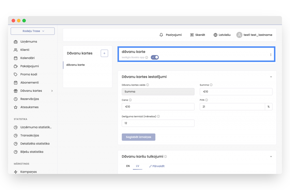This screenshot has height=190, width=290.
Task: Open Rezervācijas in the sidebar
Action: coord(29,99)
